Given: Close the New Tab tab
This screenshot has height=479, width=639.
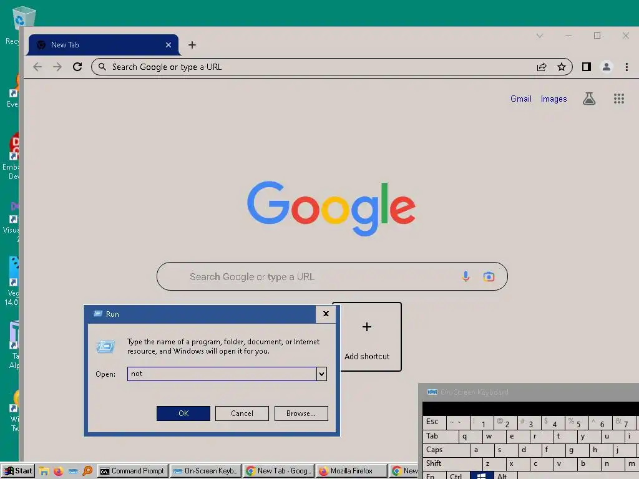Looking at the screenshot, I should click(x=168, y=45).
